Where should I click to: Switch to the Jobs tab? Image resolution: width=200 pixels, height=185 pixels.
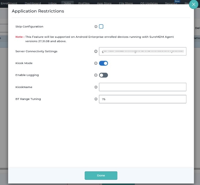68,3
